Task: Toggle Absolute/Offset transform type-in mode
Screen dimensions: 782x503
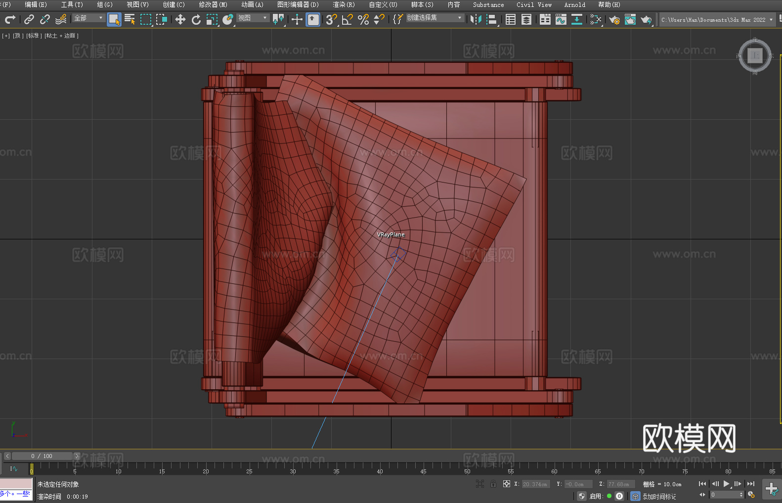Action: click(507, 484)
